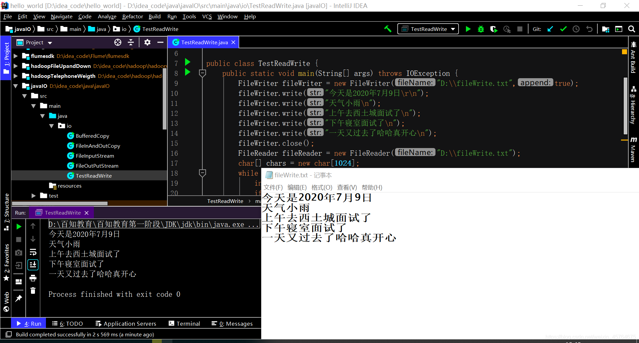Click run gutter arrow on line 8

188,72
